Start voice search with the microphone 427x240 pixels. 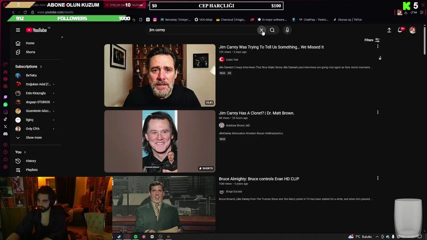click(287, 30)
